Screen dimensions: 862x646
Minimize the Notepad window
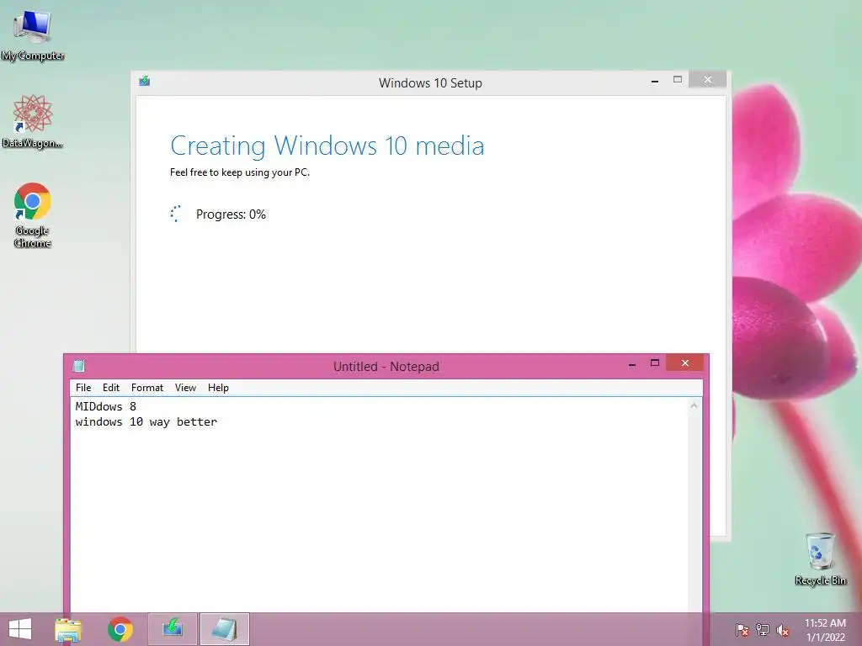pos(632,363)
